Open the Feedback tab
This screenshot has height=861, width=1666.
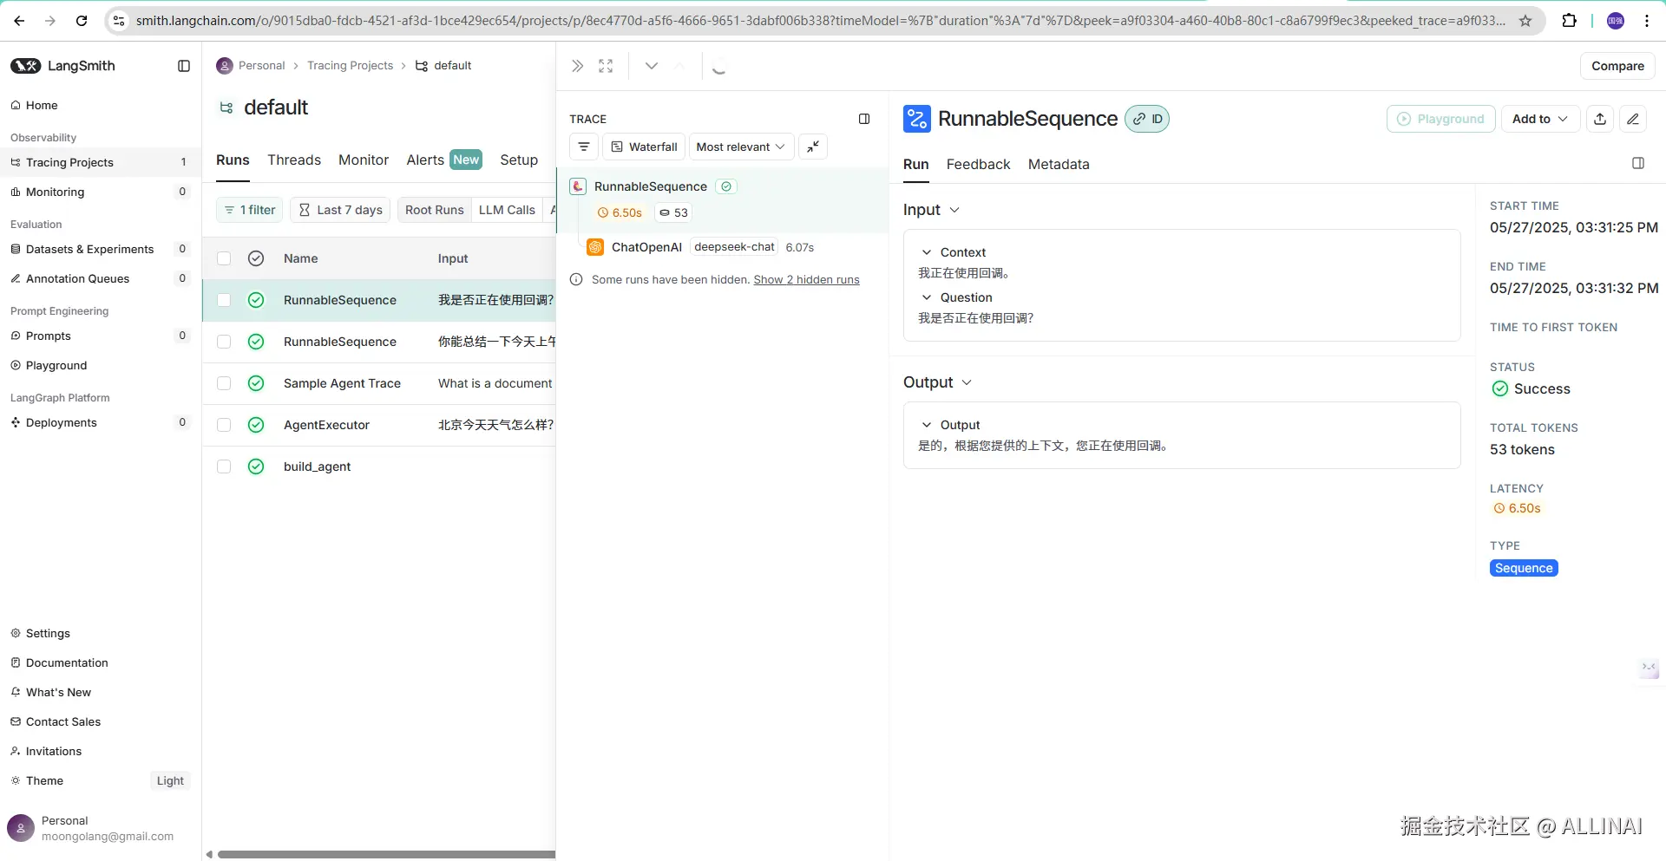pos(978,164)
